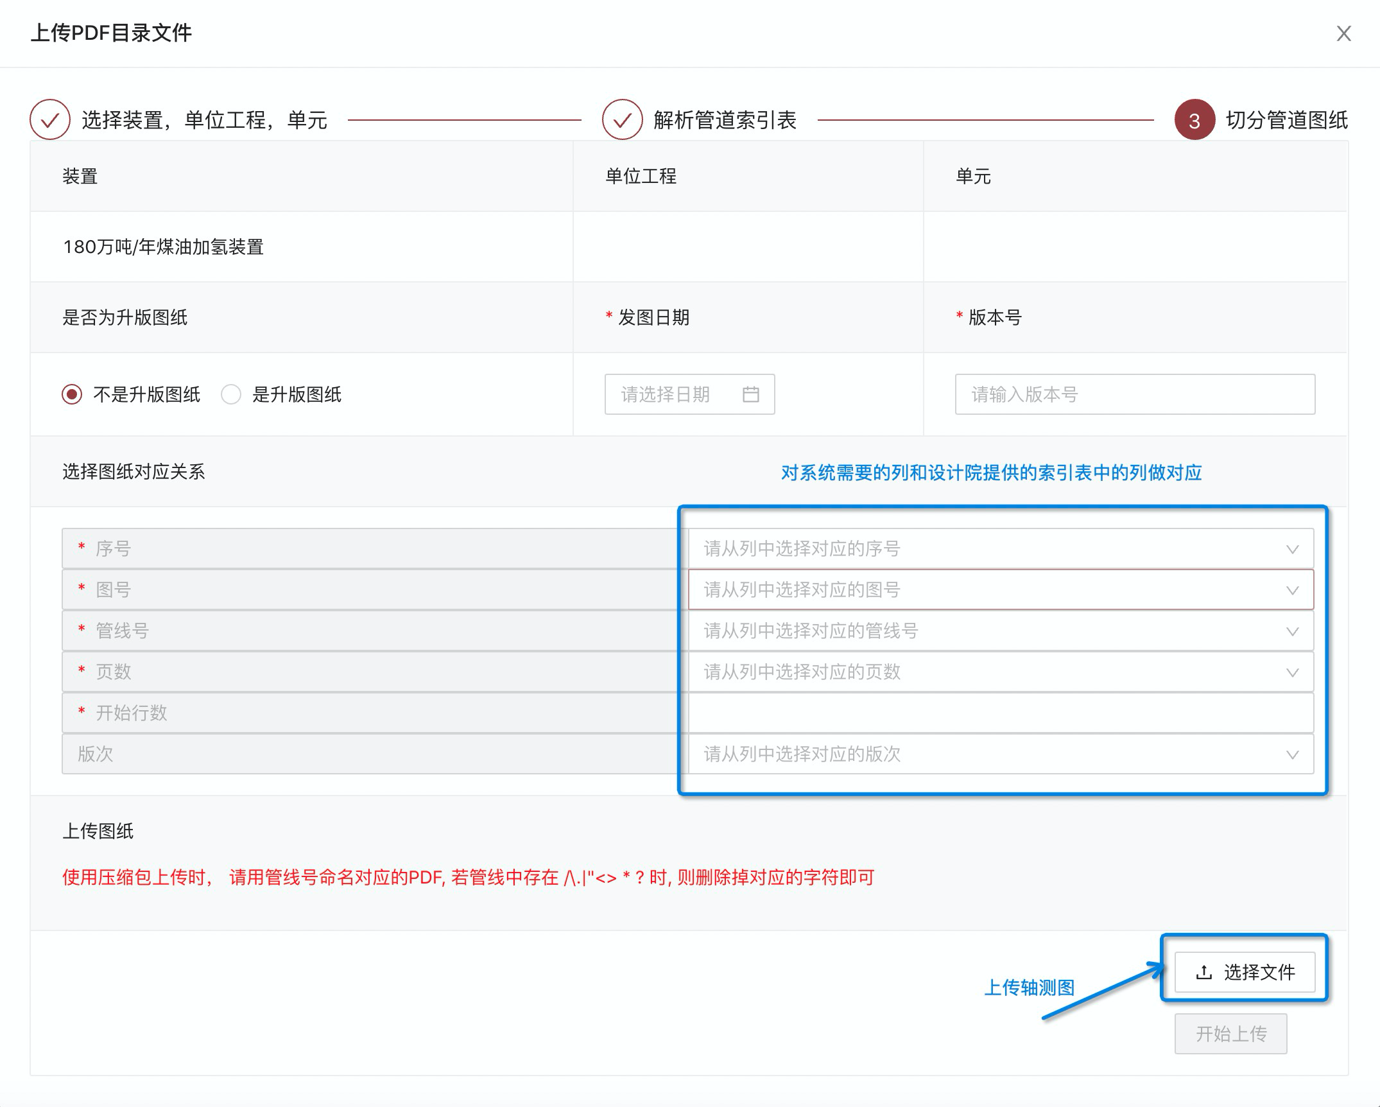Screen dimensions: 1380x1107
Task: Open the 页数 column dropdown
Action: click(x=1001, y=672)
